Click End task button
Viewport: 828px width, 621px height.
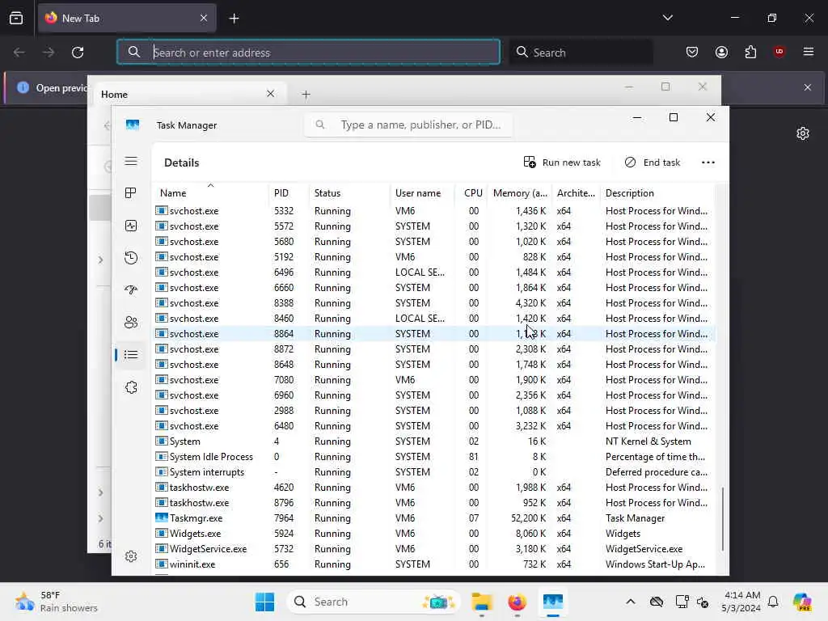[x=653, y=163]
